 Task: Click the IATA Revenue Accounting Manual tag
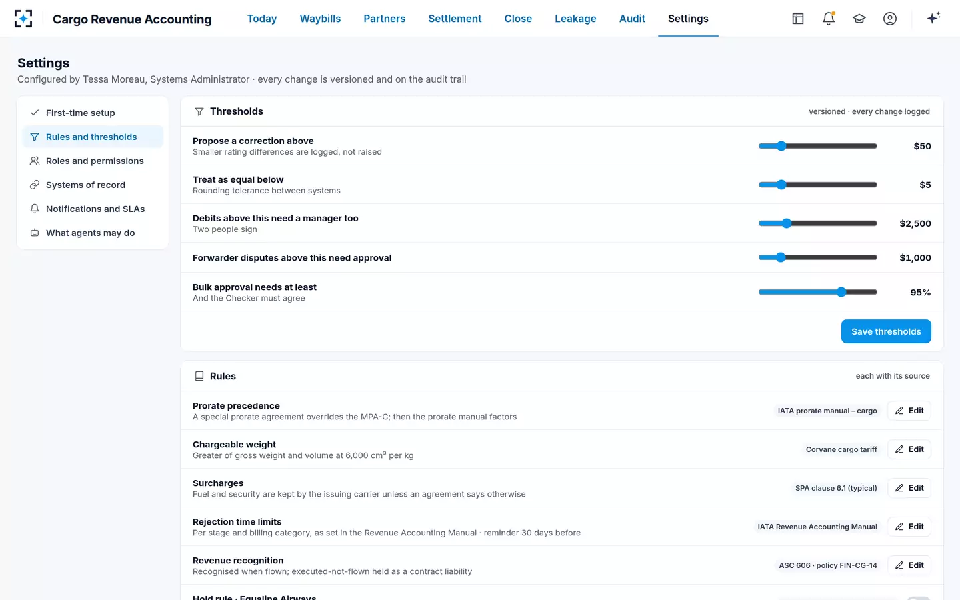(x=817, y=527)
